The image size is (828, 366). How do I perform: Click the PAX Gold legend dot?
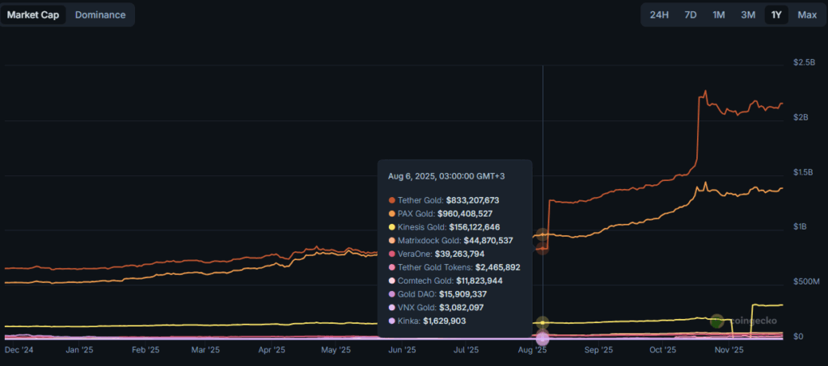click(x=392, y=213)
